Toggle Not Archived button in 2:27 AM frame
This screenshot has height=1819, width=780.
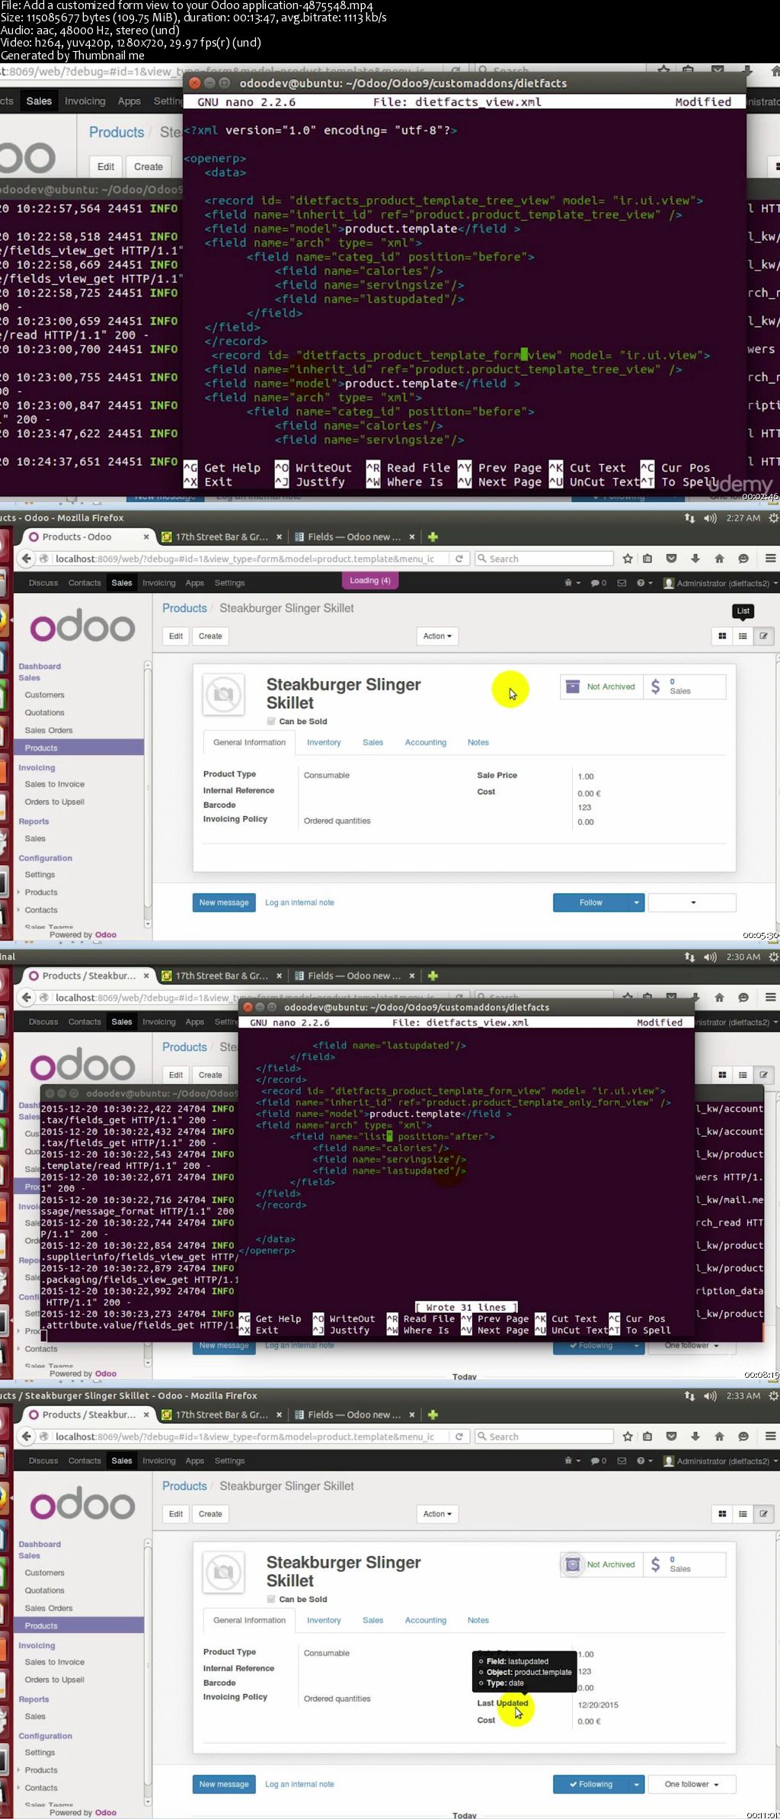[x=602, y=687]
